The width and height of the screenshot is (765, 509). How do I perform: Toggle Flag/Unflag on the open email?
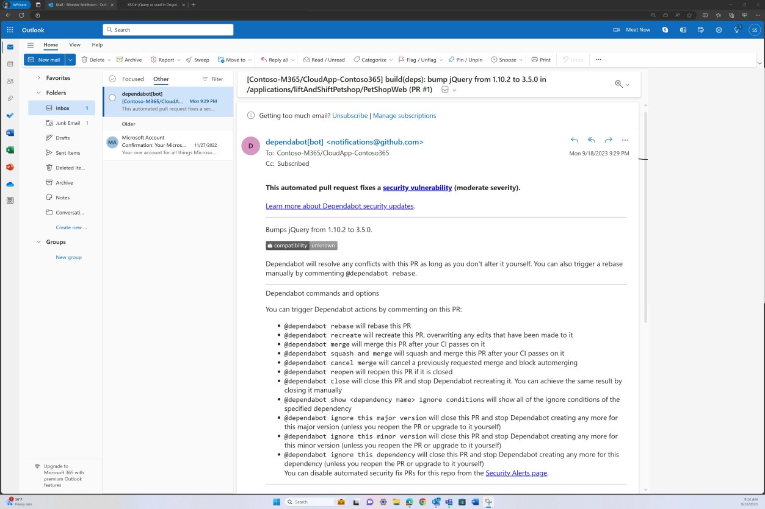coord(421,59)
